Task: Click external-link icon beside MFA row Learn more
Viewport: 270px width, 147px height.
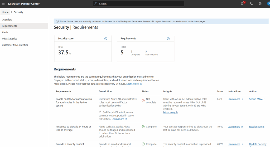Action: pyautogui.click(x=242, y=99)
